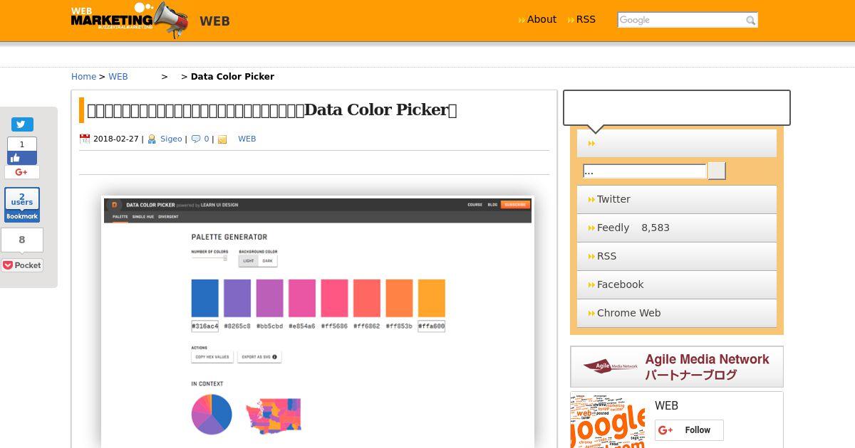Click the Hatena Bookmark 2 users button
Image resolution: width=855 pixels, height=448 pixels.
[x=22, y=205]
